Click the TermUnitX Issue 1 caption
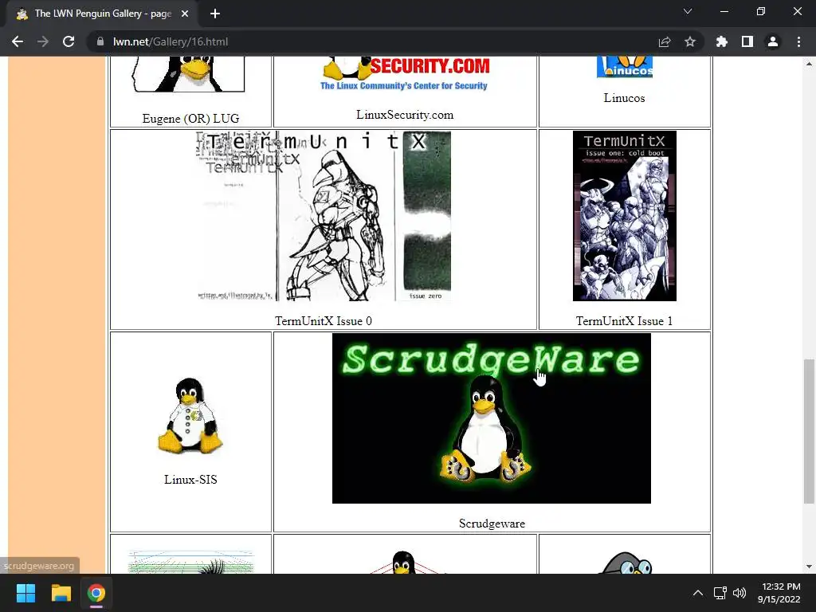Screen dimensions: 816x612 click(x=624, y=321)
